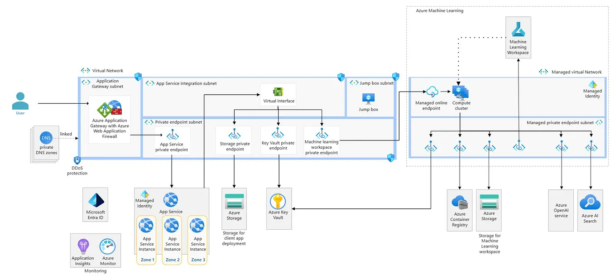615x276 pixels.
Task: Toggle the DDoS protection shield
Action: (77, 161)
